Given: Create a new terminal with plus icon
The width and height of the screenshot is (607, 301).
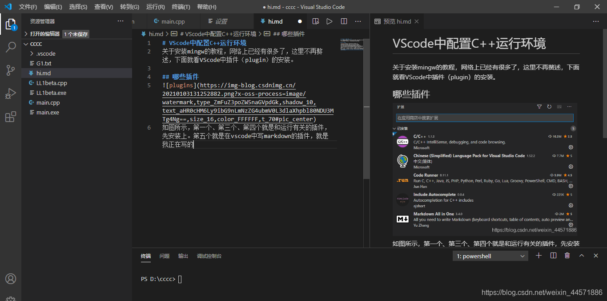Looking at the screenshot, I should coord(539,256).
